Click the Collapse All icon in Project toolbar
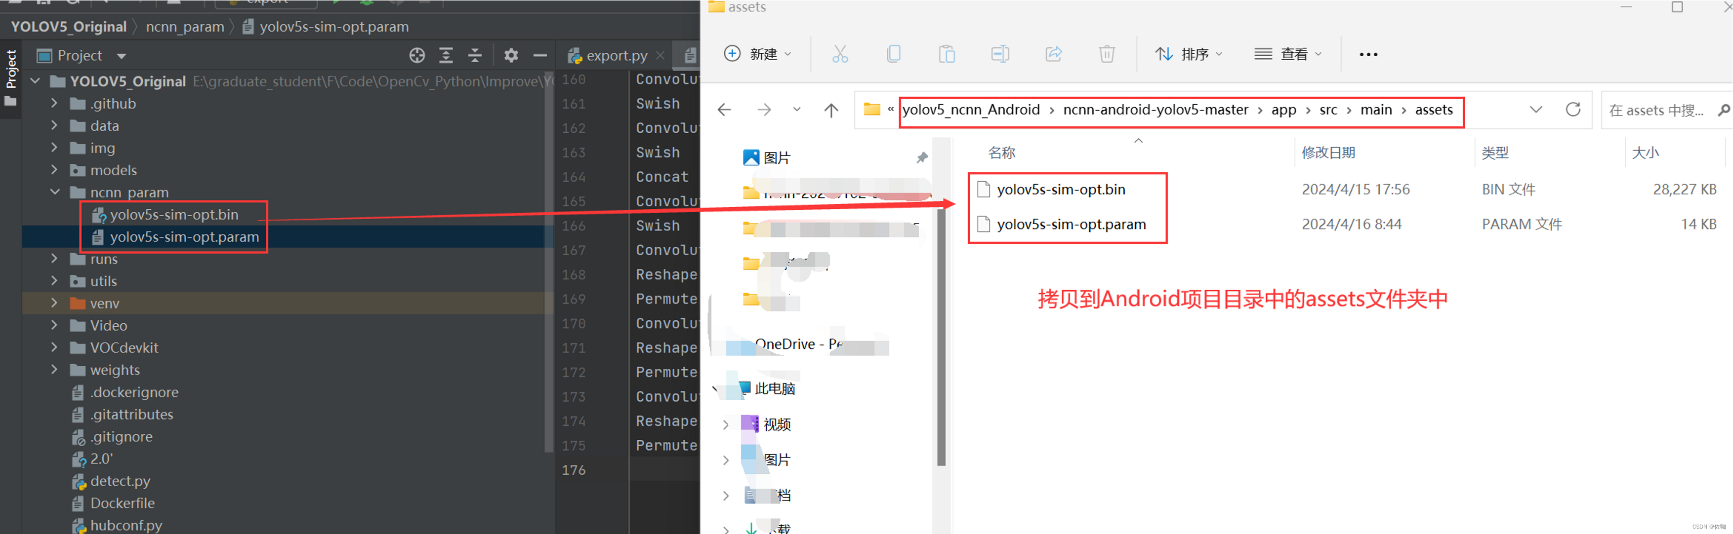This screenshot has width=1733, height=534. [x=475, y=56]
